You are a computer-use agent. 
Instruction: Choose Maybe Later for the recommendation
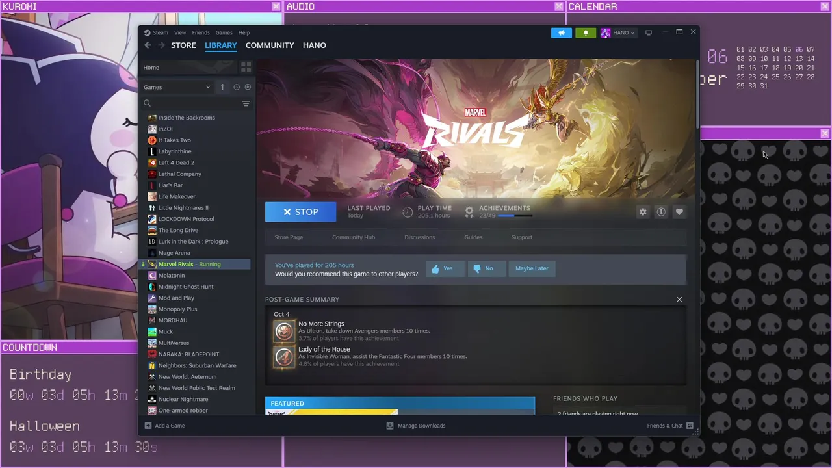coord(532,268)
